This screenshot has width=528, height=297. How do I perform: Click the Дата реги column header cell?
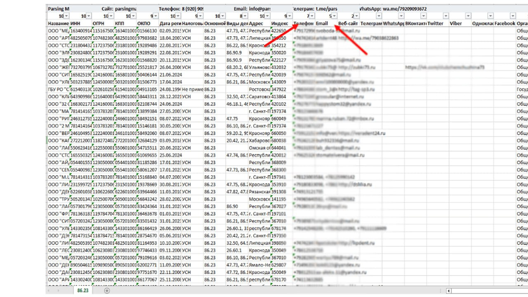click(170, 24)
